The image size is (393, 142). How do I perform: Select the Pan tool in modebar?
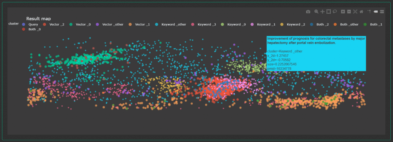(322, 11)
